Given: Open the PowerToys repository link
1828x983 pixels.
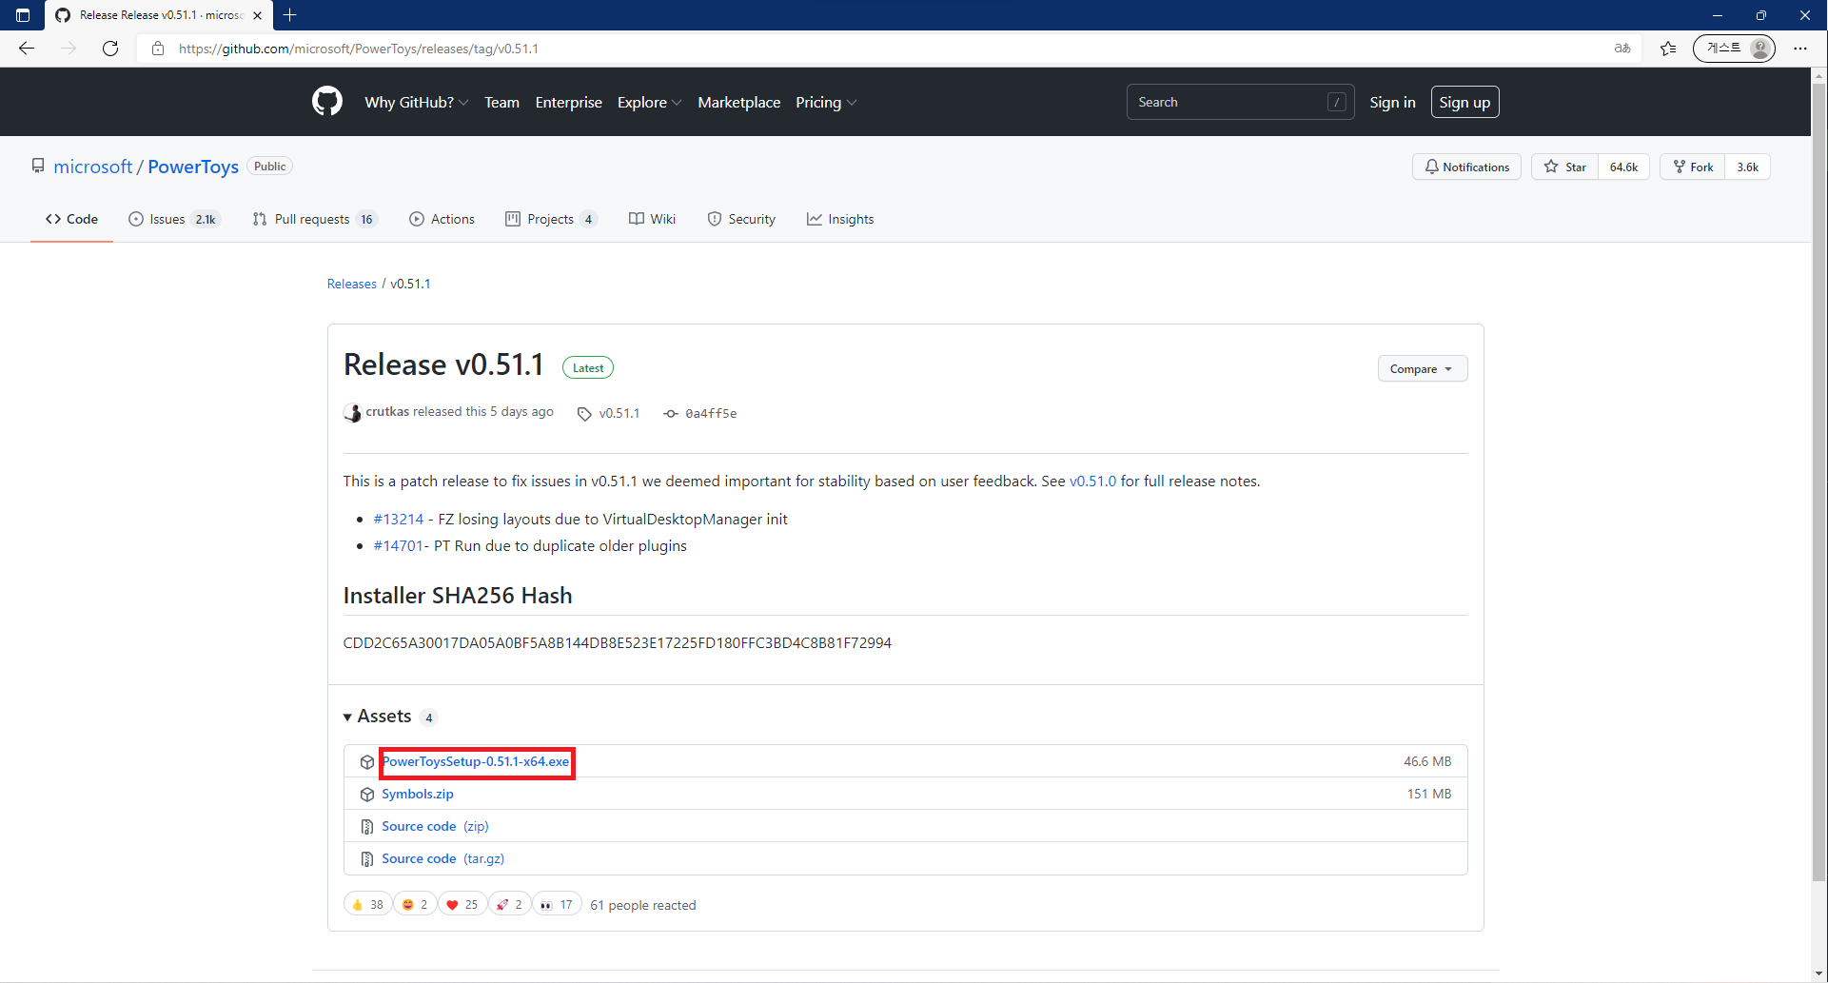Looking at the screenshot, I should pos(193,167).
